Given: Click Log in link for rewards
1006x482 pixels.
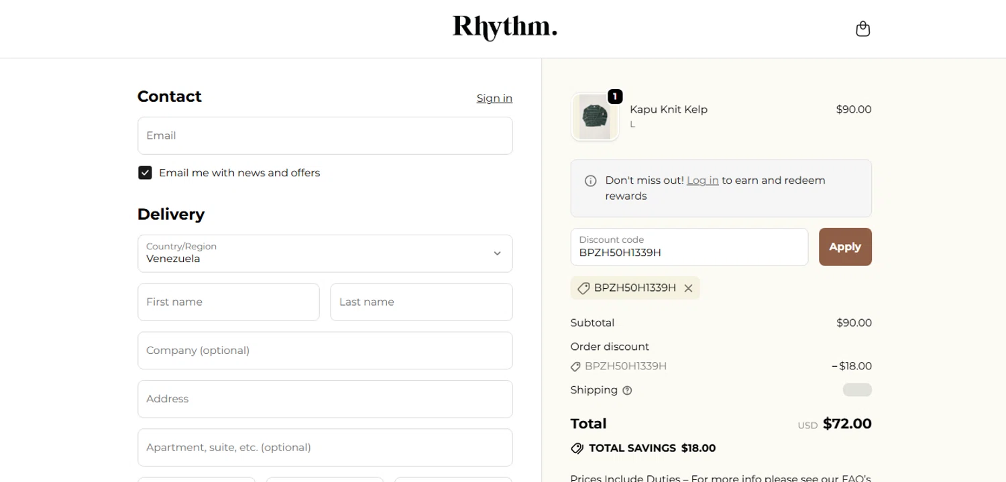Looking at the screenshot, I should [x=702, y=180].
